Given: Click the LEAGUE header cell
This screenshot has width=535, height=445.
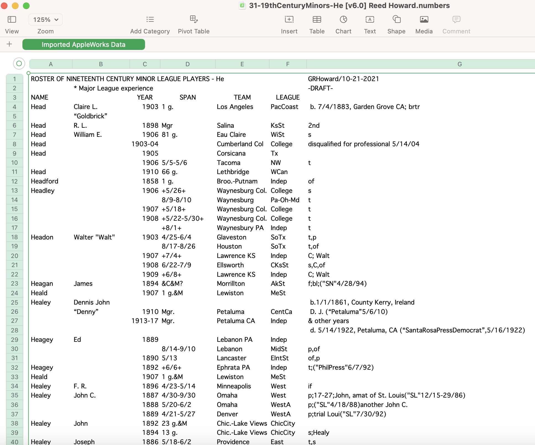Looking at the screenshot, I should click(288, 97).
